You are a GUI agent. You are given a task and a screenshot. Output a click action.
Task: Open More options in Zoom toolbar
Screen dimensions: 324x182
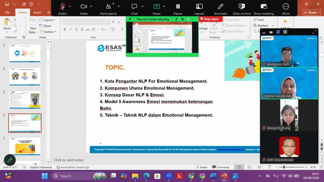tap(286, 9)
